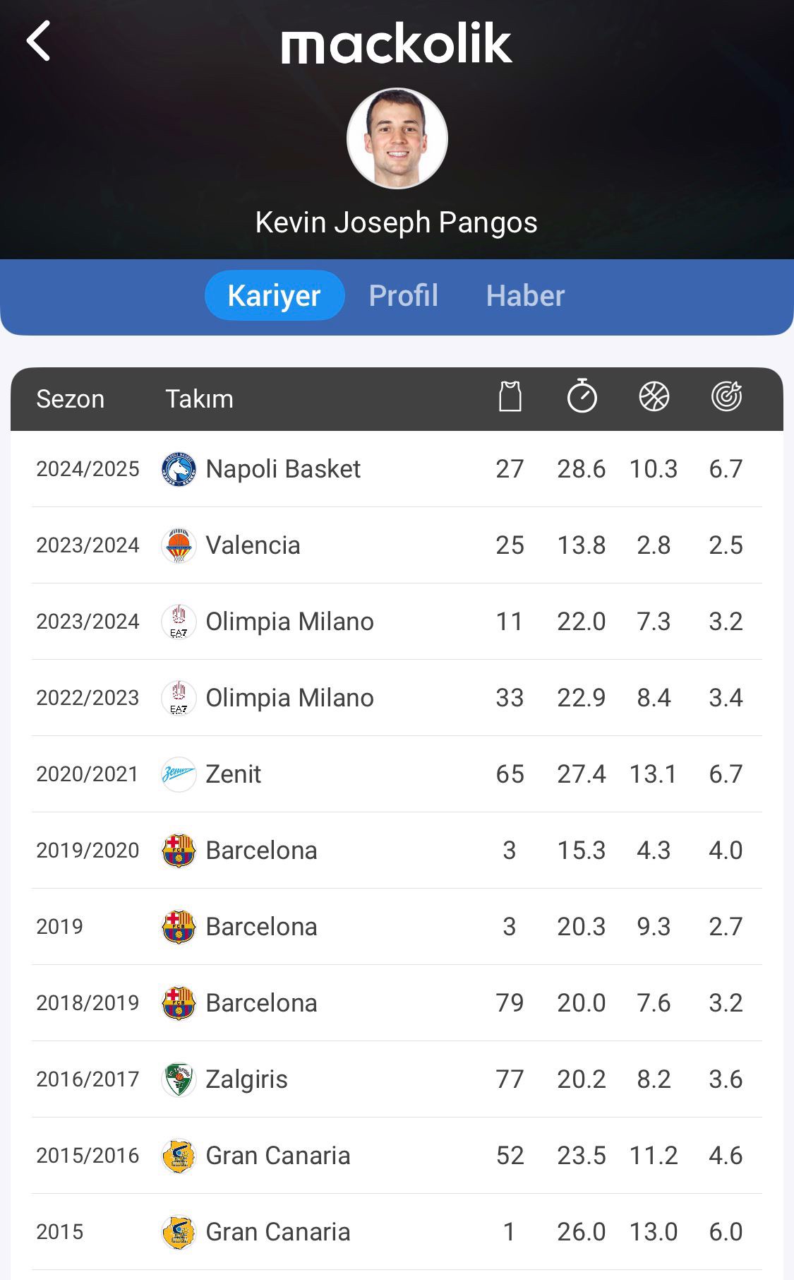Select the 2019/2020 Barcelona season row
This screenshot has width=794, height=1280.
(x=397, y=851)
